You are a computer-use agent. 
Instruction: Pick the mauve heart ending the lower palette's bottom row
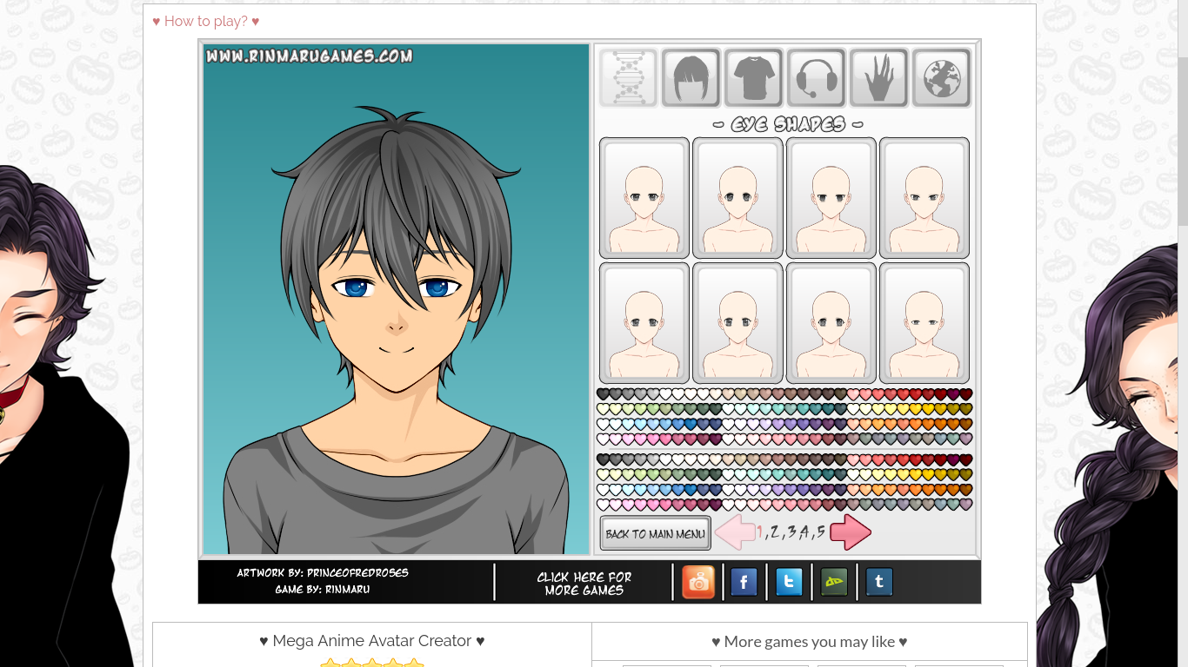[x=965, y=504]
